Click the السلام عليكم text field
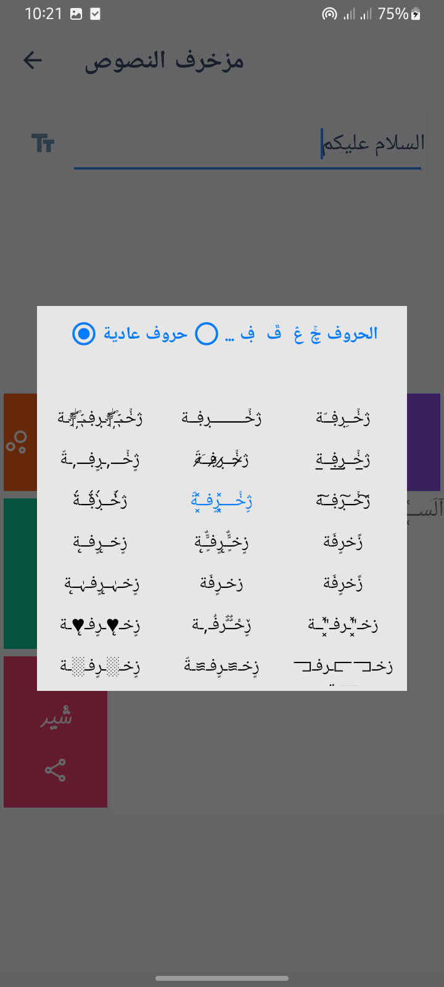 point(247,143)
